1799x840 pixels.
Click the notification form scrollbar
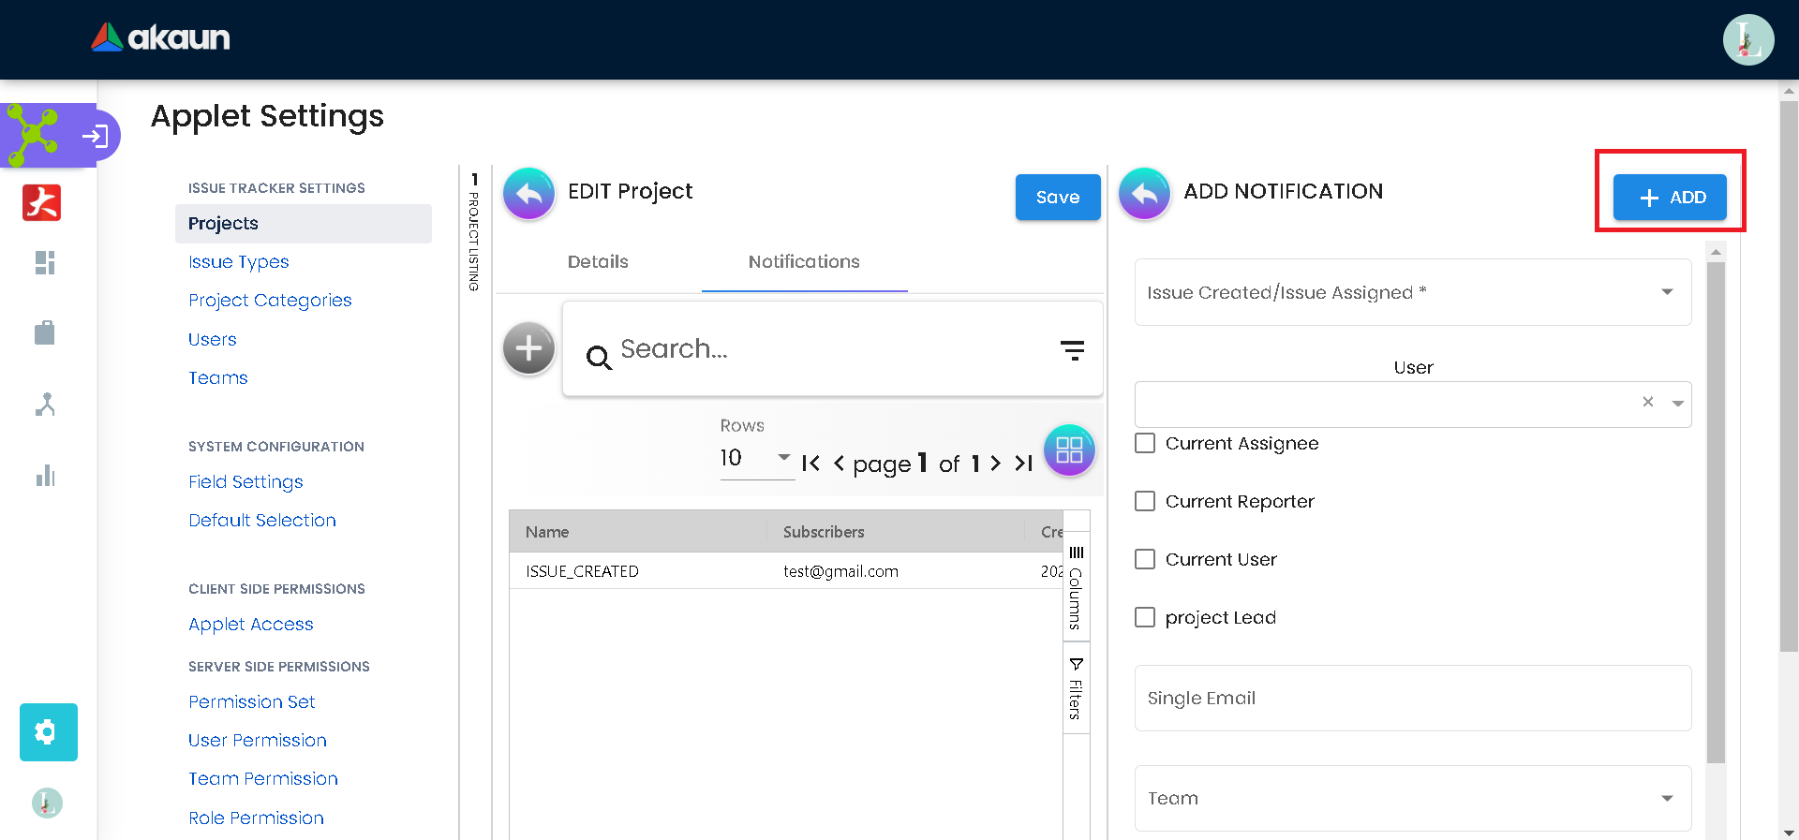[1716, 510]
